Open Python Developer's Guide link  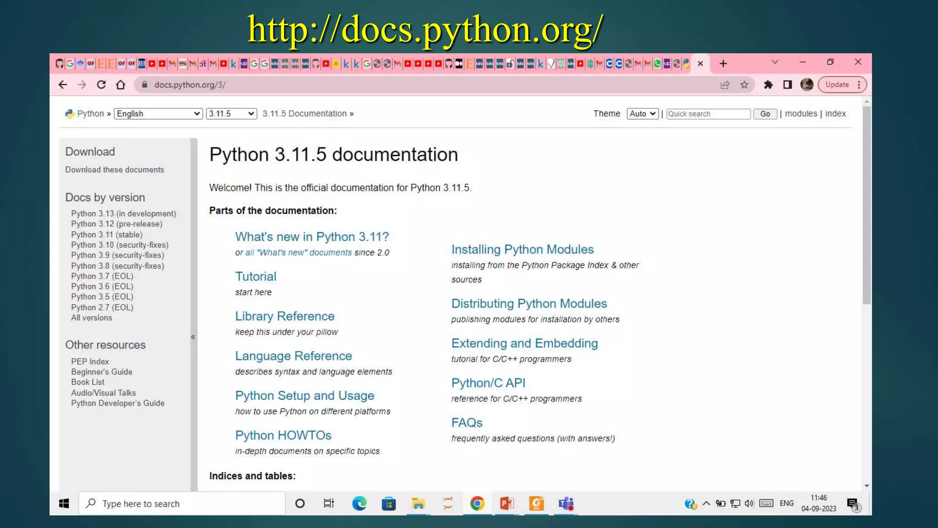[x=118, y=403]
